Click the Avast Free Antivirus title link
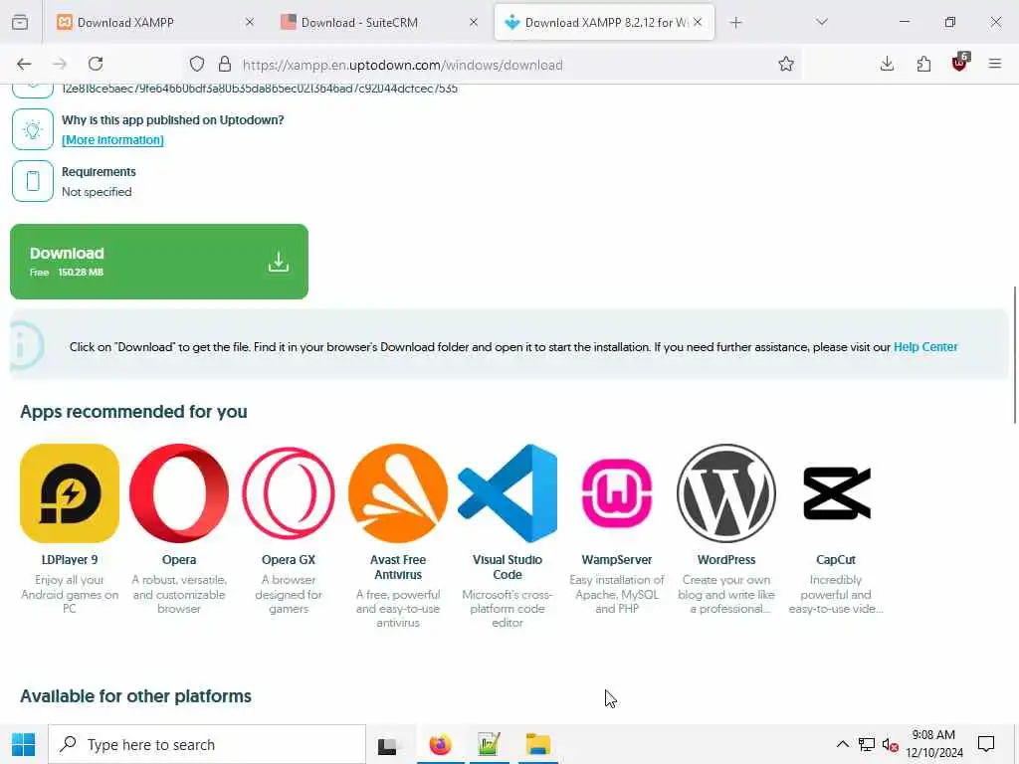This screenshot has height=764, width=1019. click(398, 567)
